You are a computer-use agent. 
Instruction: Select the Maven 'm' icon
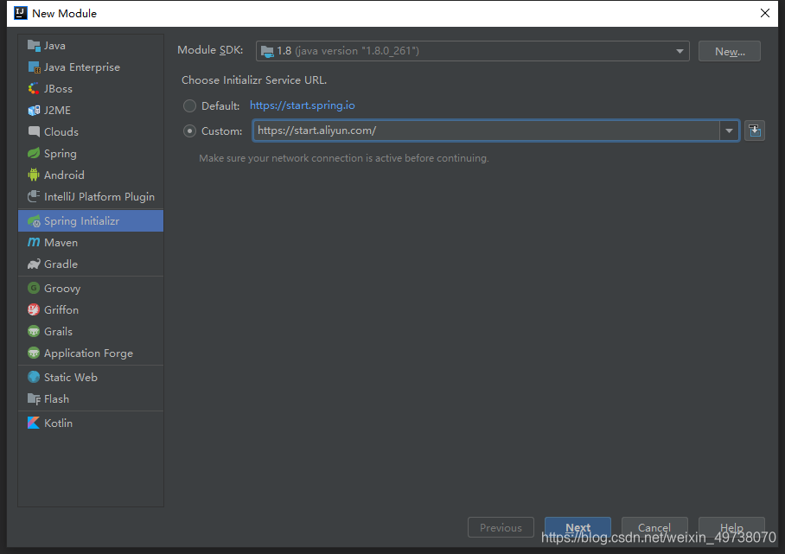[x=34, y=242]
